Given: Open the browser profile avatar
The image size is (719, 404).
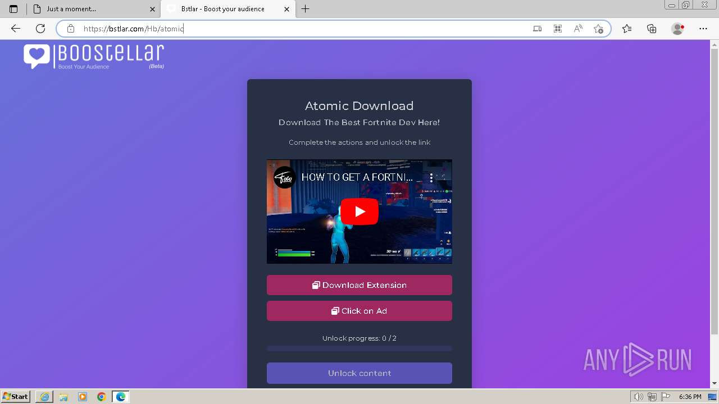Looking at the screenshot, I should click(x=678, y=29).
